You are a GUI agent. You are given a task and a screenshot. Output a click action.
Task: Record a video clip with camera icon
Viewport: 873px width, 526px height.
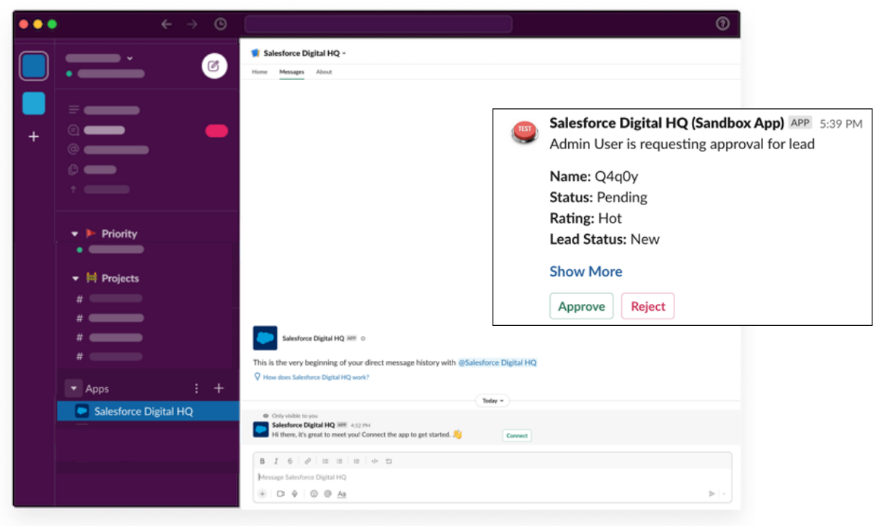(x=281, y=493)
